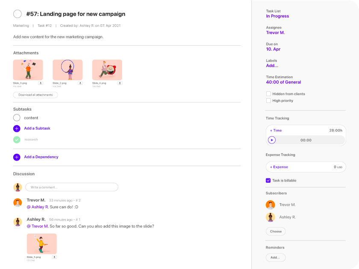359x269 pixels.
Task: Click Download all attachments button
Action: click(35, 95)
